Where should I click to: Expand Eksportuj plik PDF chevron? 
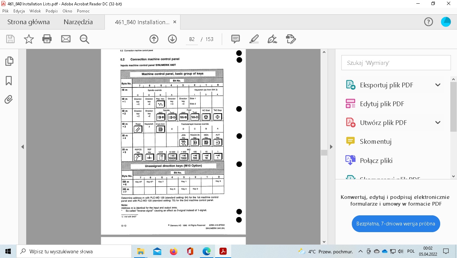[x=438, y=85]
